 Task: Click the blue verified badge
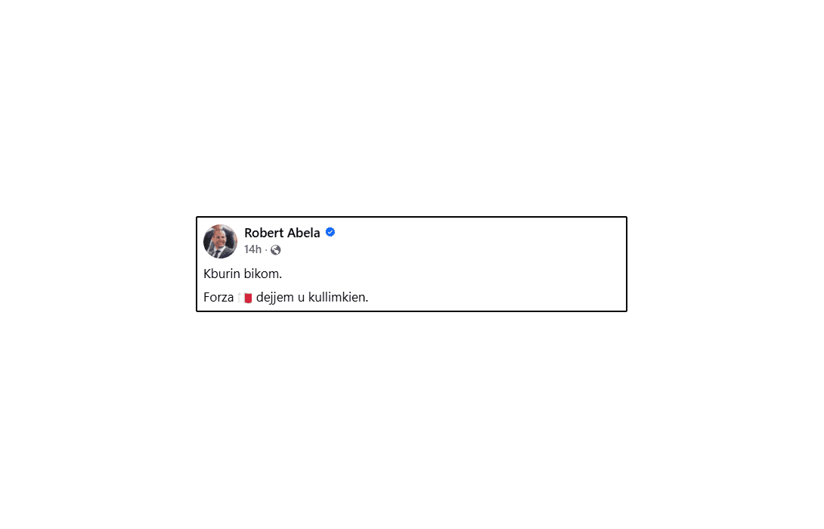pos(330,232)
